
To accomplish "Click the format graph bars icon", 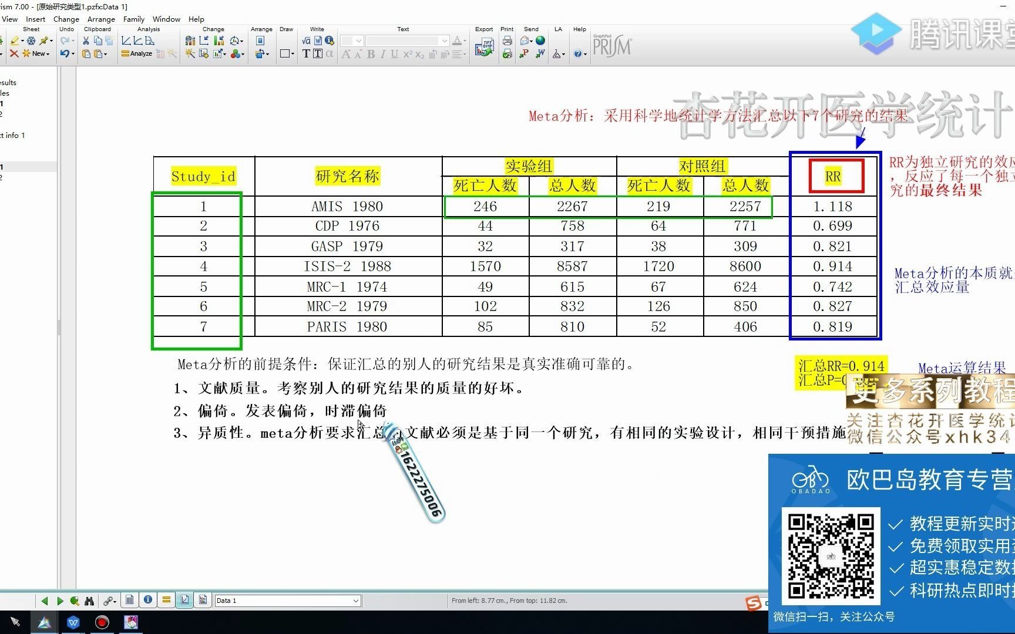I will click(219, 41).
